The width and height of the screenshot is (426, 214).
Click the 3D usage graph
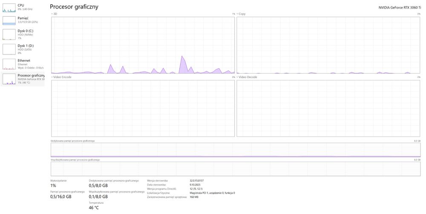pos(143,45)
